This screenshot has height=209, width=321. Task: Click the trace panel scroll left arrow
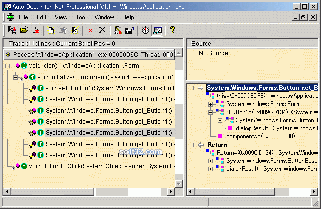click(7, 192)
